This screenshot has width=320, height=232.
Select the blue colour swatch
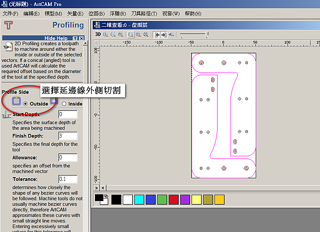(x=150, y=199)
